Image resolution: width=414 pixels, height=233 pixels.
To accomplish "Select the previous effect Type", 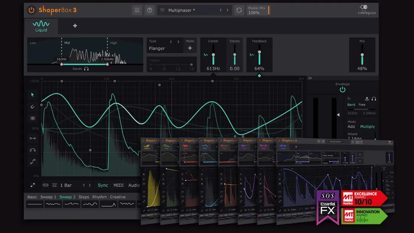I will pyautogui.click(x=171, y=42).
